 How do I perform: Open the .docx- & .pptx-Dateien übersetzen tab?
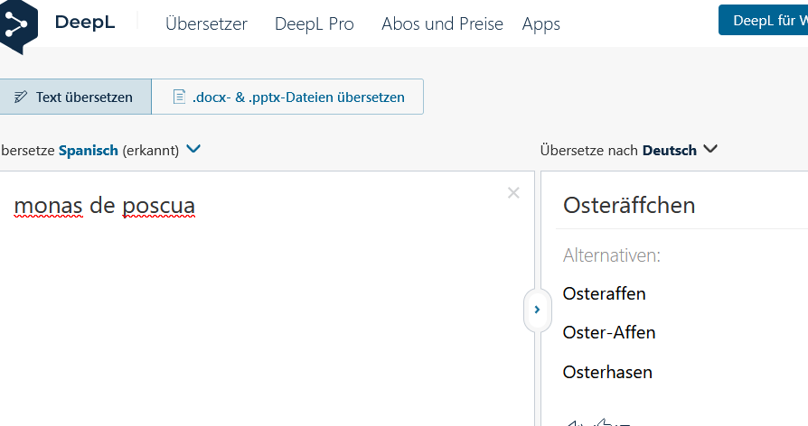click(x=287, y=97)
